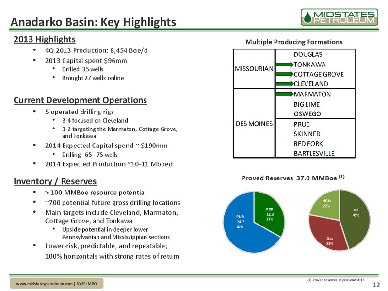Click the Brought 27 wells online text
Screen dimensions: 388x291
pos(93,78)
